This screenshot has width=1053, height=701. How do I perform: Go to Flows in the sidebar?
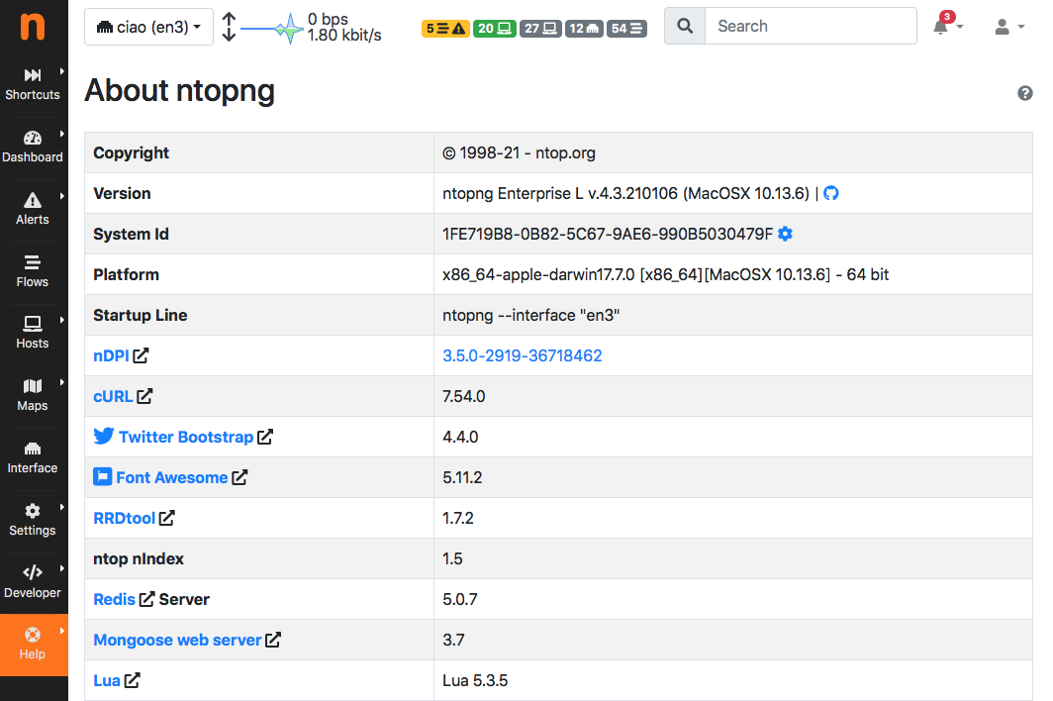(34, 271)
